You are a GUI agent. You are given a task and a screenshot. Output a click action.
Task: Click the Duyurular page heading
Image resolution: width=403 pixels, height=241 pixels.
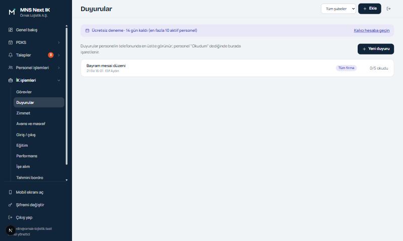tap(96, 9)
